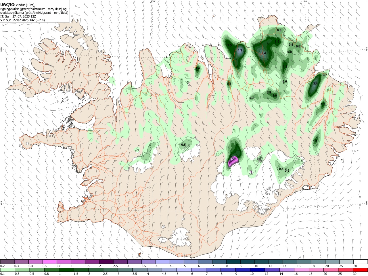Image resolution: width=368 pixels, height=276 pixels.
Task: Click the red swatch at end of rain legend
Action: pyautogui.click(x=360, y=270)
